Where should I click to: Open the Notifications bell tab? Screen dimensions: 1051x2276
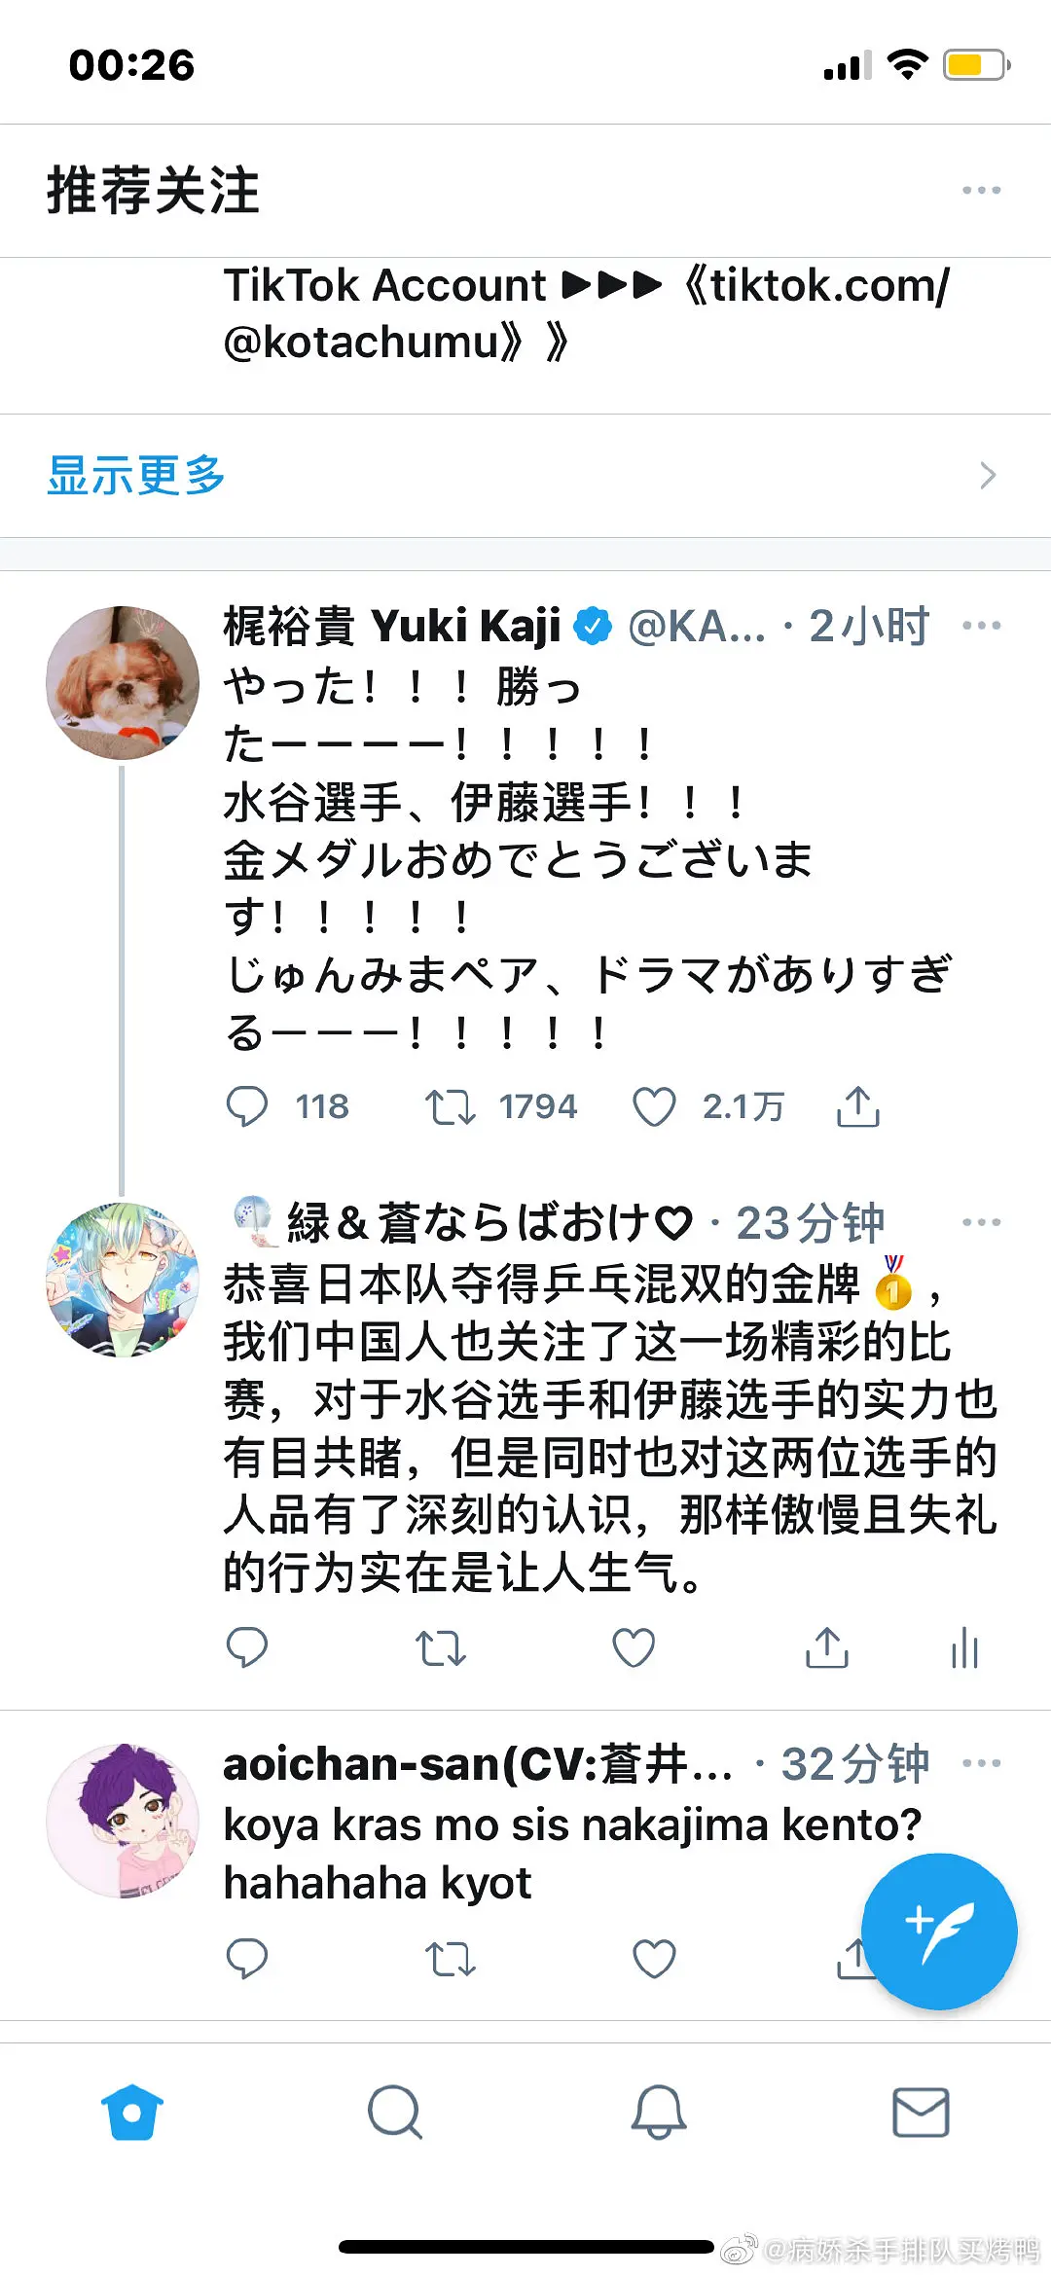click(659, 2113)
